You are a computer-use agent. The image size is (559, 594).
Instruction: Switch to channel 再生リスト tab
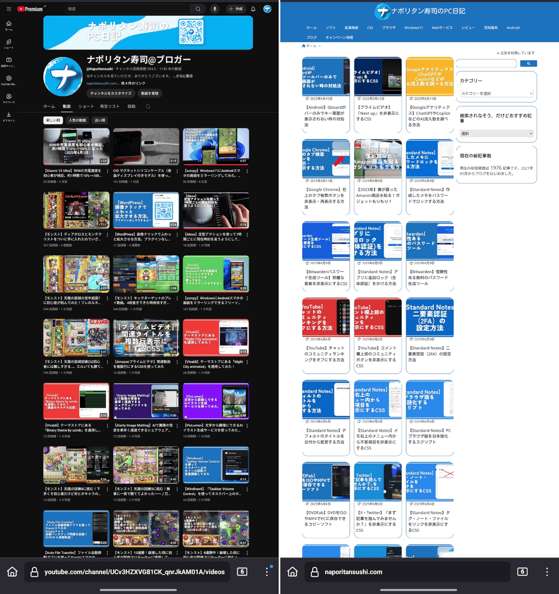(110, 106)
